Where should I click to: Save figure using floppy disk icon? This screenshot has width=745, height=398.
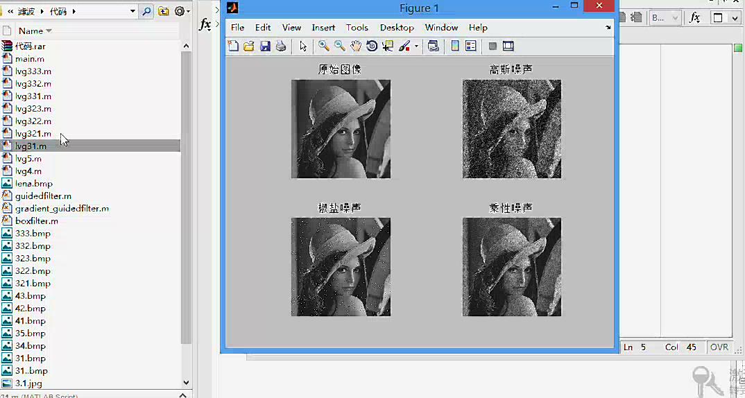point(265,46)
